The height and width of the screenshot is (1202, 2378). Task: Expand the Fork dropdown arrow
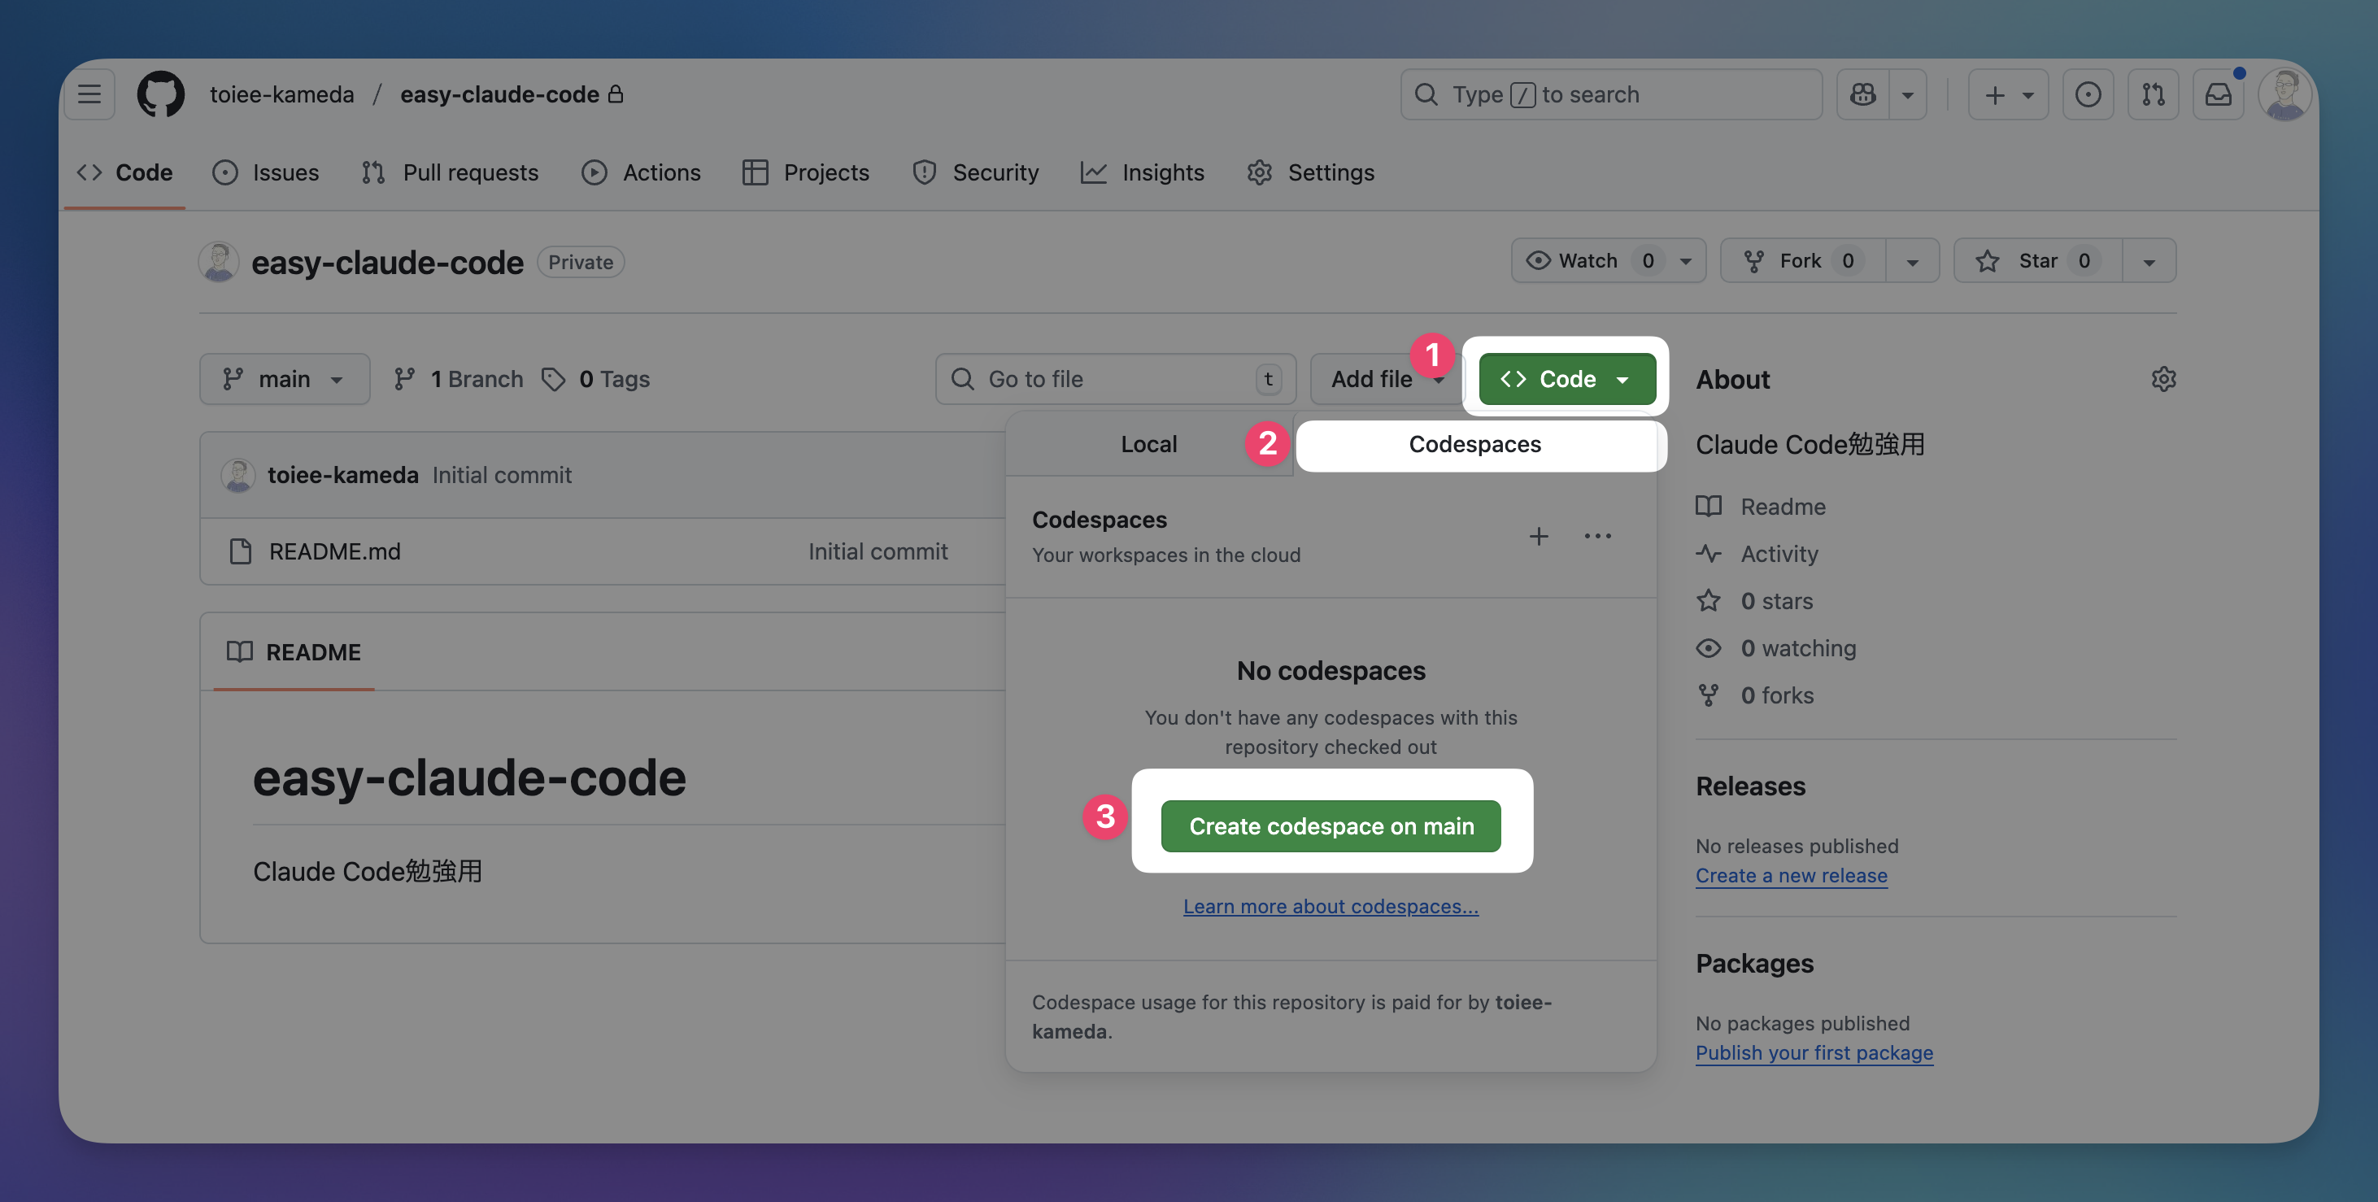1913,260
